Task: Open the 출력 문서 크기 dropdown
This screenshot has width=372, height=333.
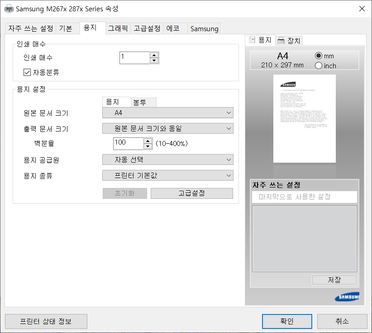Action: coord(168,128)
